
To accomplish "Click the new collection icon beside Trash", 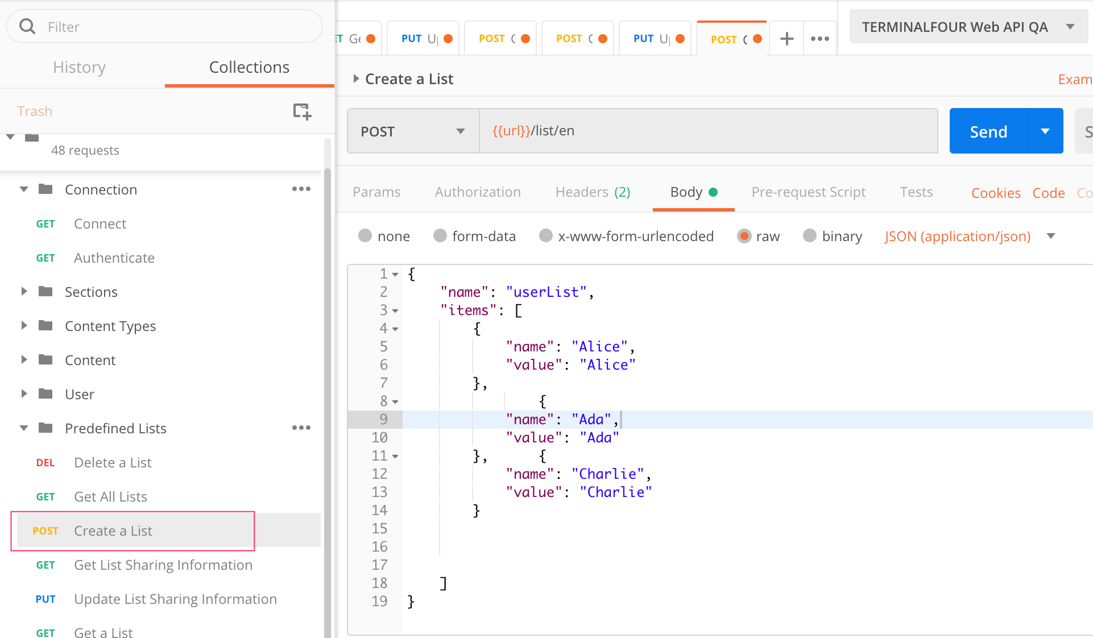I will click(302, 111).
